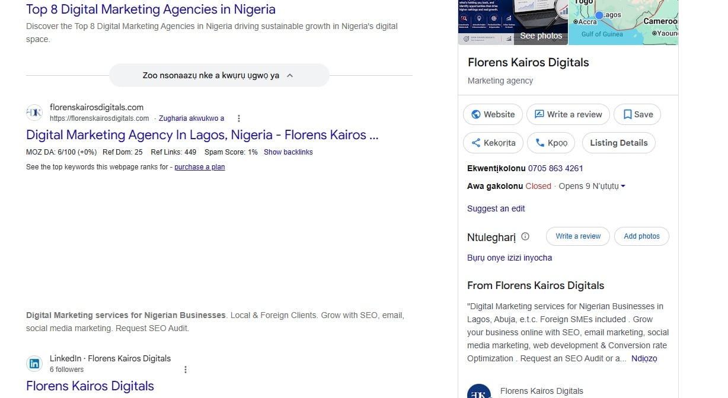Click the 'Add photos' button
This screenshot has height=398, width=728.
click(x=641, y=236)
